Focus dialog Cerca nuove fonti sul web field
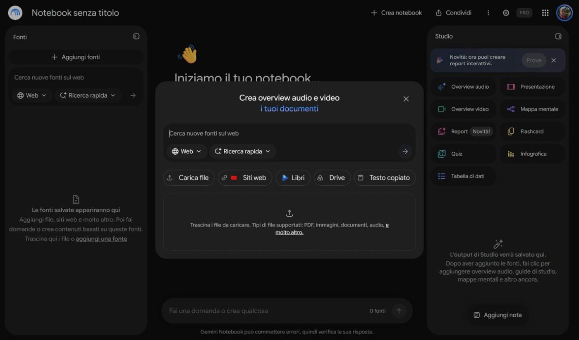Screen dimensions: 579x340 pyautogui.click(x=289, y=133)
